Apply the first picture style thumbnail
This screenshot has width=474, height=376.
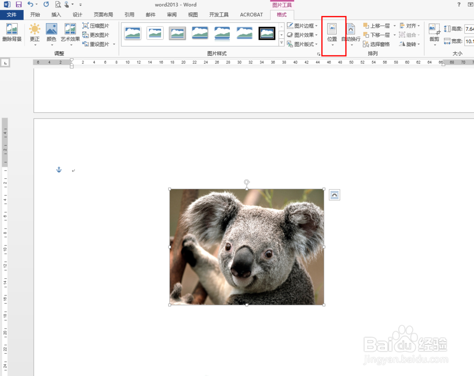click(x=132, y=33)
